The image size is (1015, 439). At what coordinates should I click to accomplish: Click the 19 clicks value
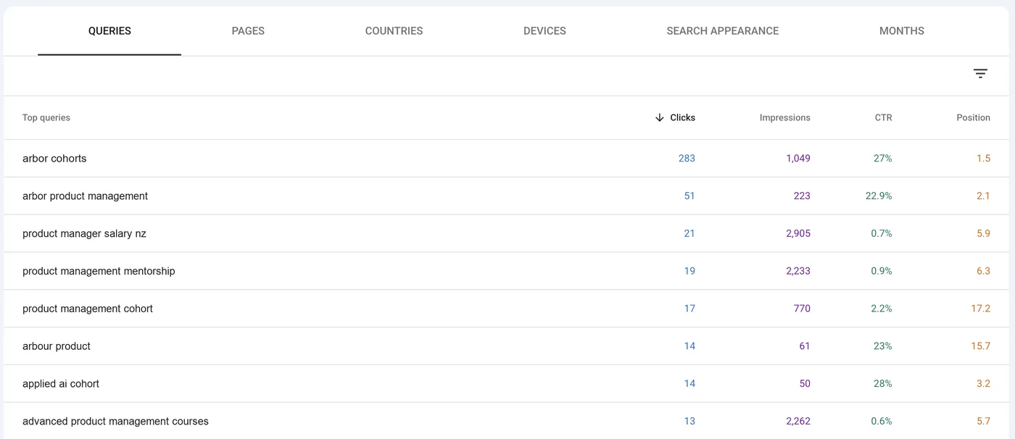pos(689,271)
